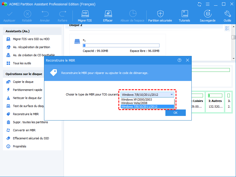Click Opérations sur le disque header
Image resolution: width=236 pixels, height=177 pixels.
coord(24,74)
